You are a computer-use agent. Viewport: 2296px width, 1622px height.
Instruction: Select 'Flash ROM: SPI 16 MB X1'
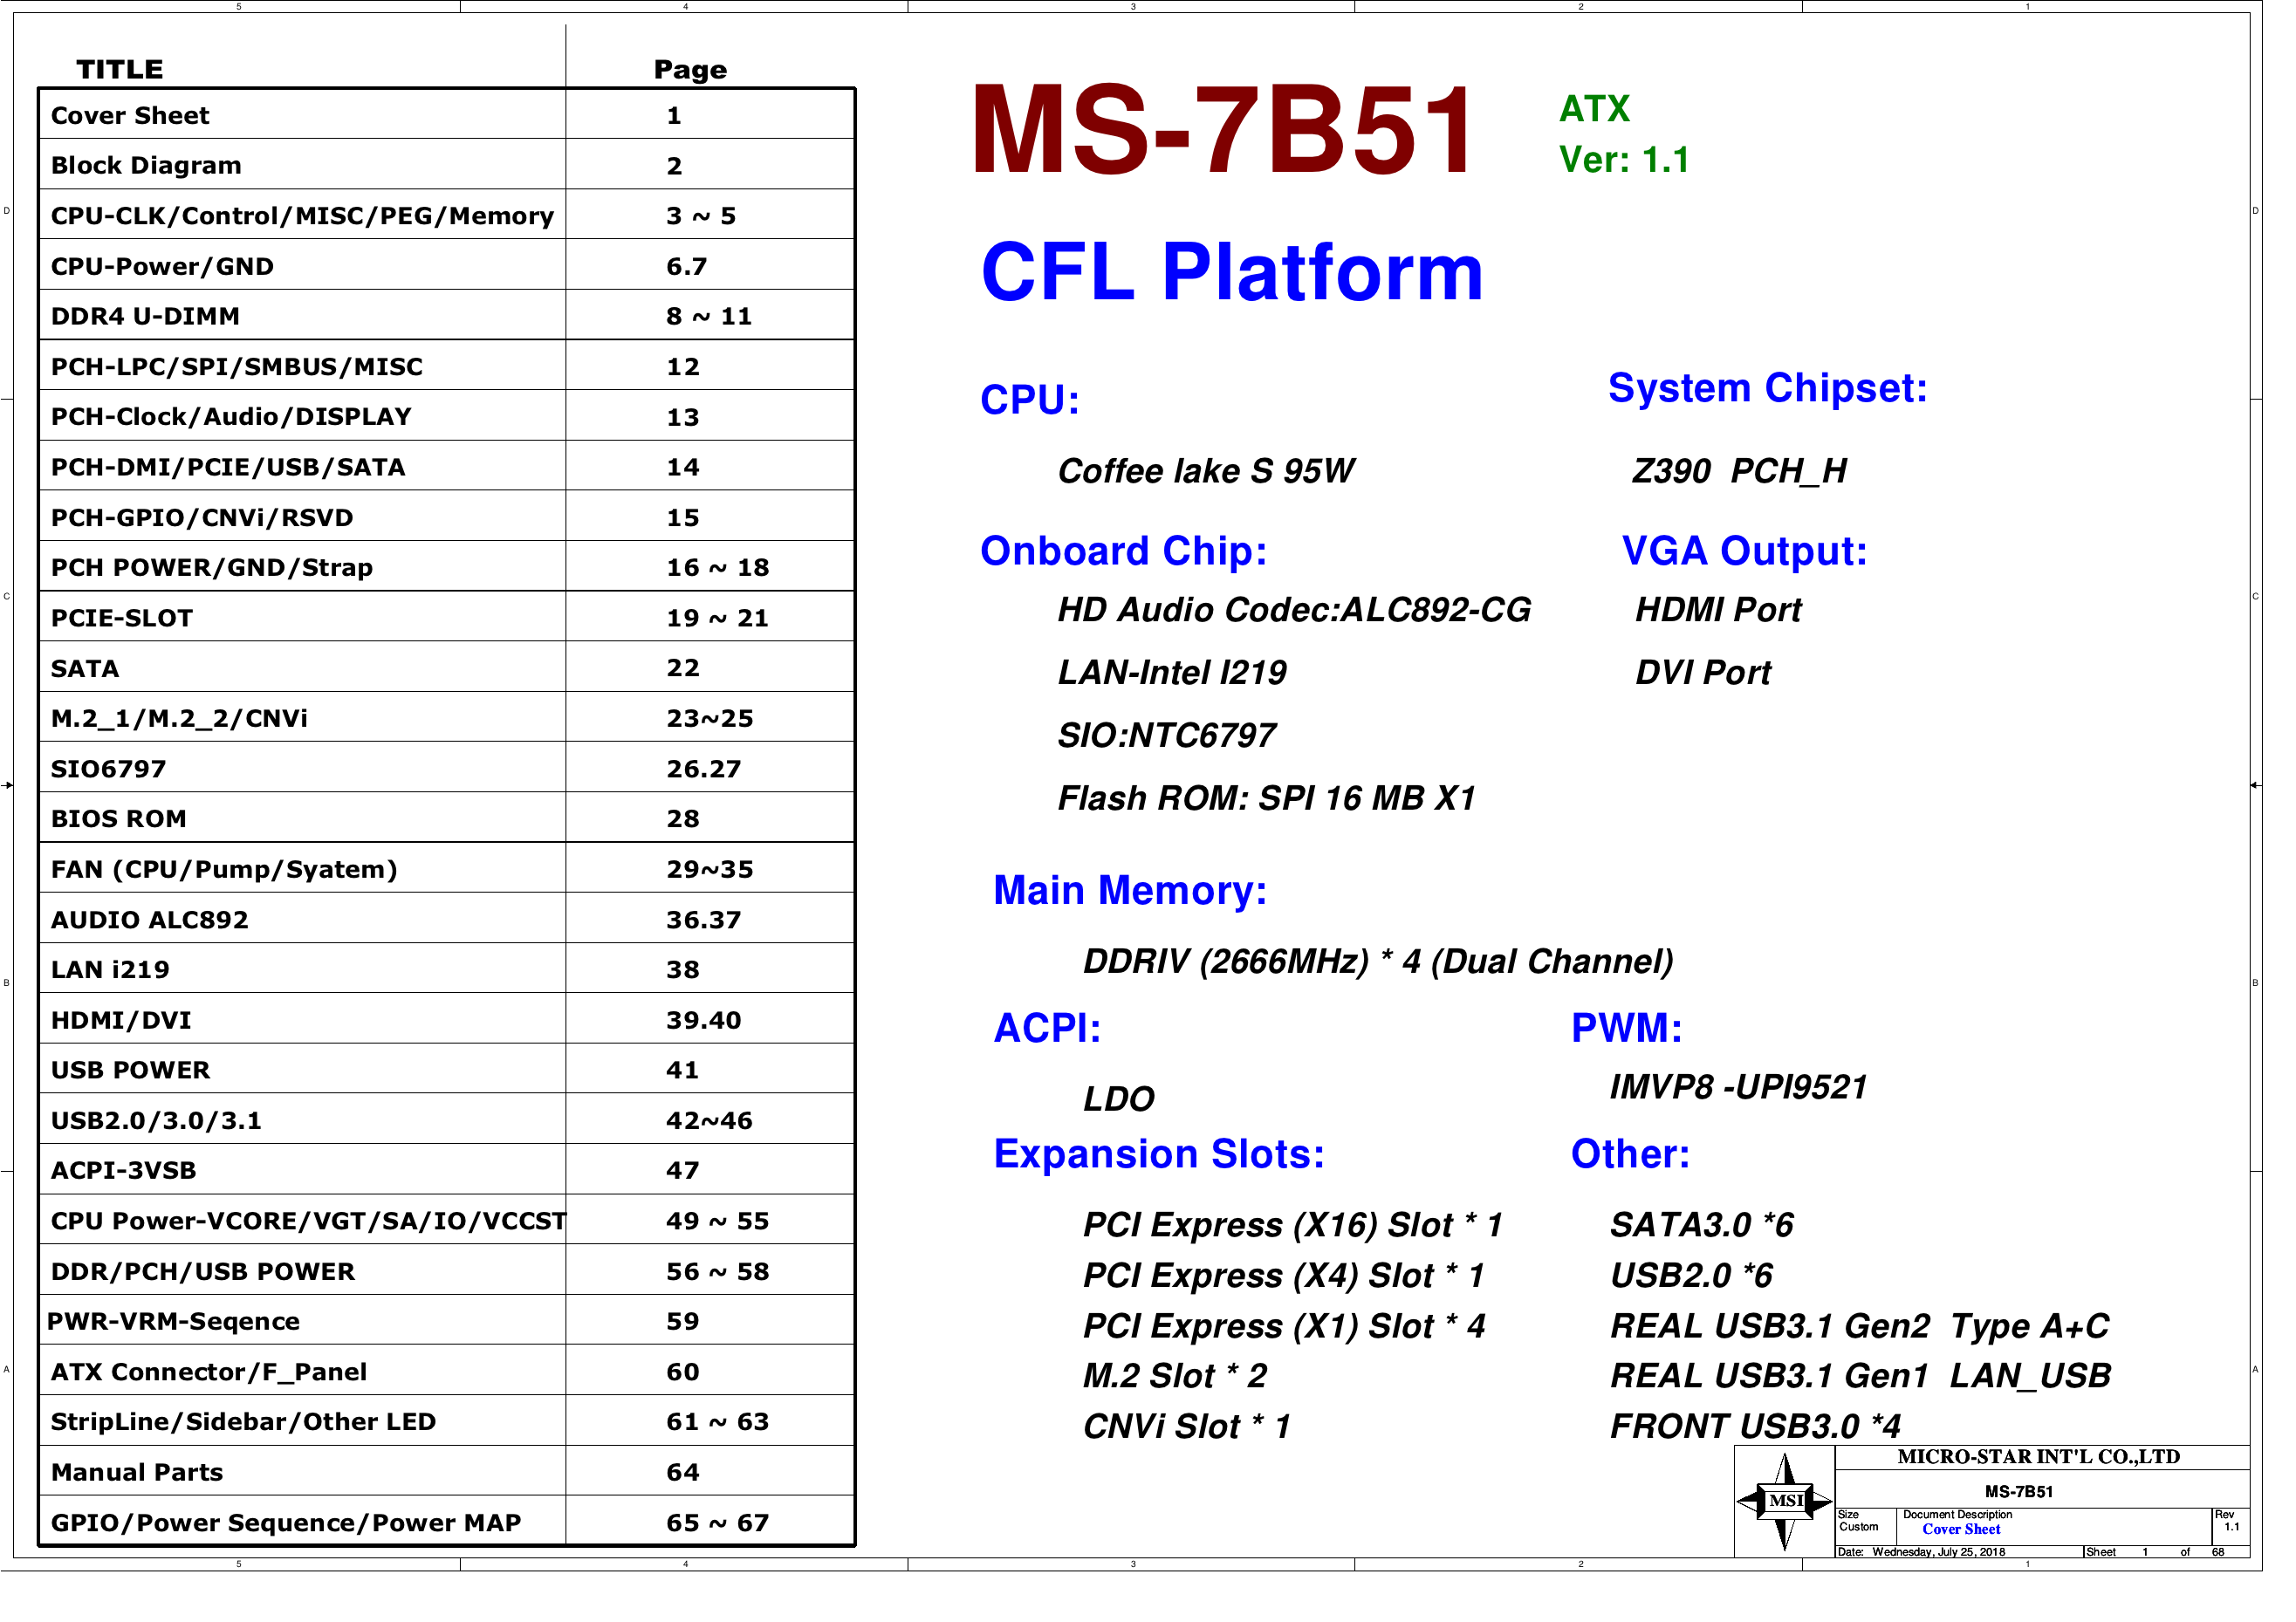1267,799
